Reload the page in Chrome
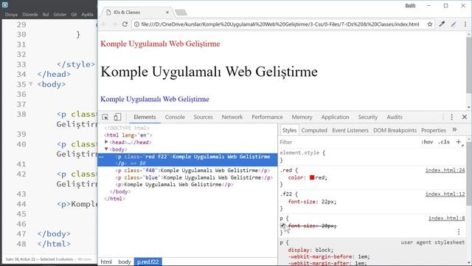 coord(125,24)
